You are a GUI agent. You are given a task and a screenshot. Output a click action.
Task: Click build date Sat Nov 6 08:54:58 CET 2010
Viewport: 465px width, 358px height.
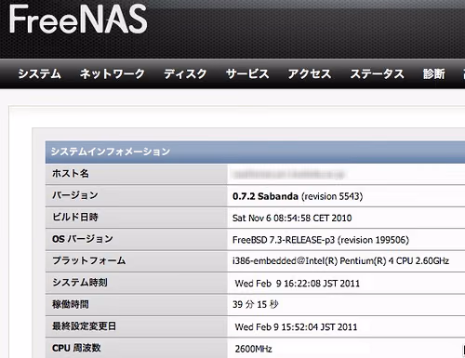tap(292, 218)
